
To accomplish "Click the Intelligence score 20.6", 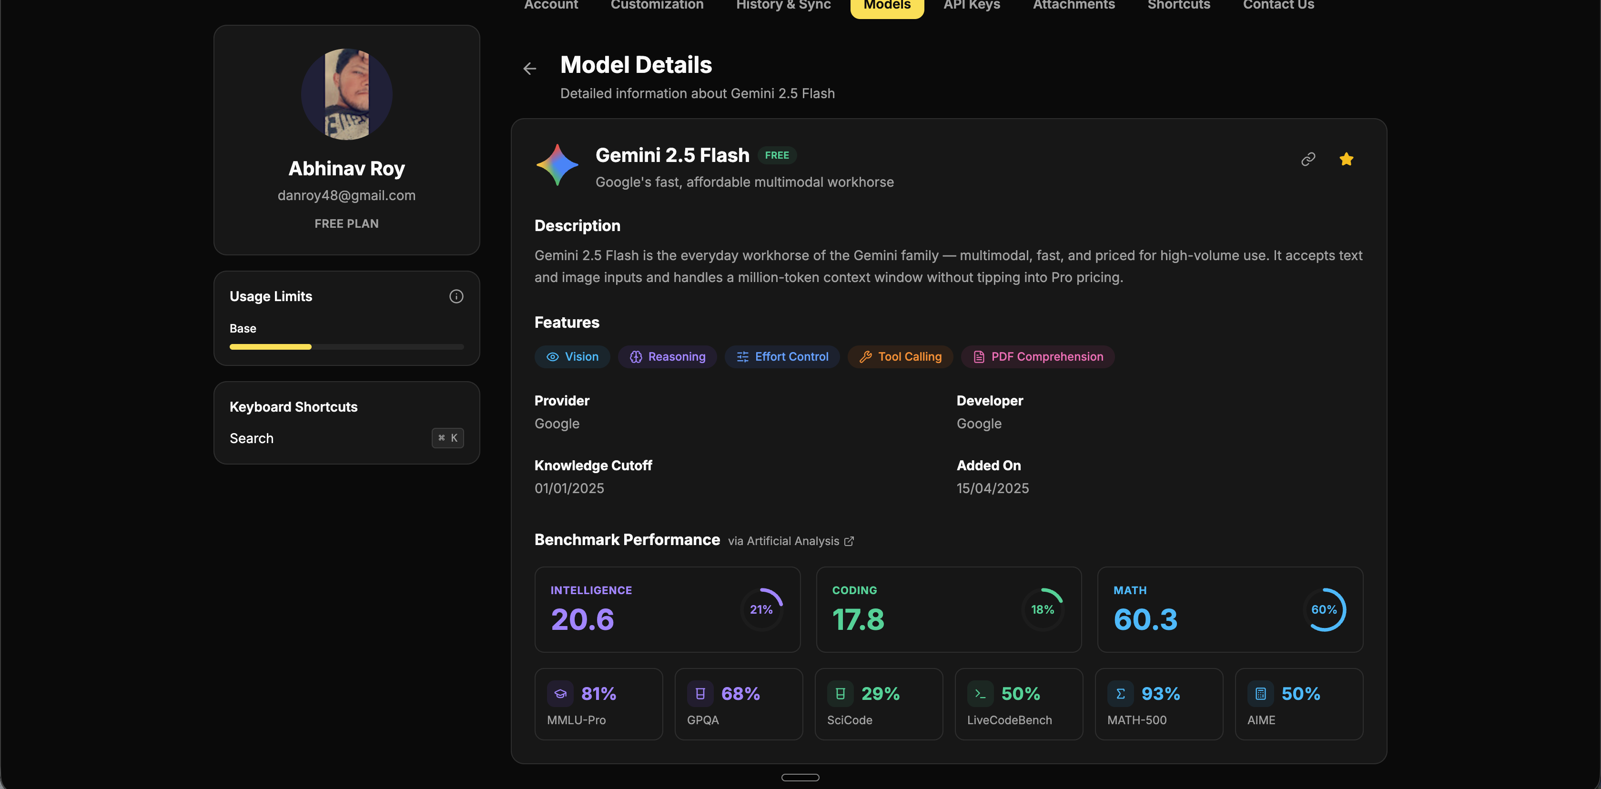I will [x=582, y=619].
